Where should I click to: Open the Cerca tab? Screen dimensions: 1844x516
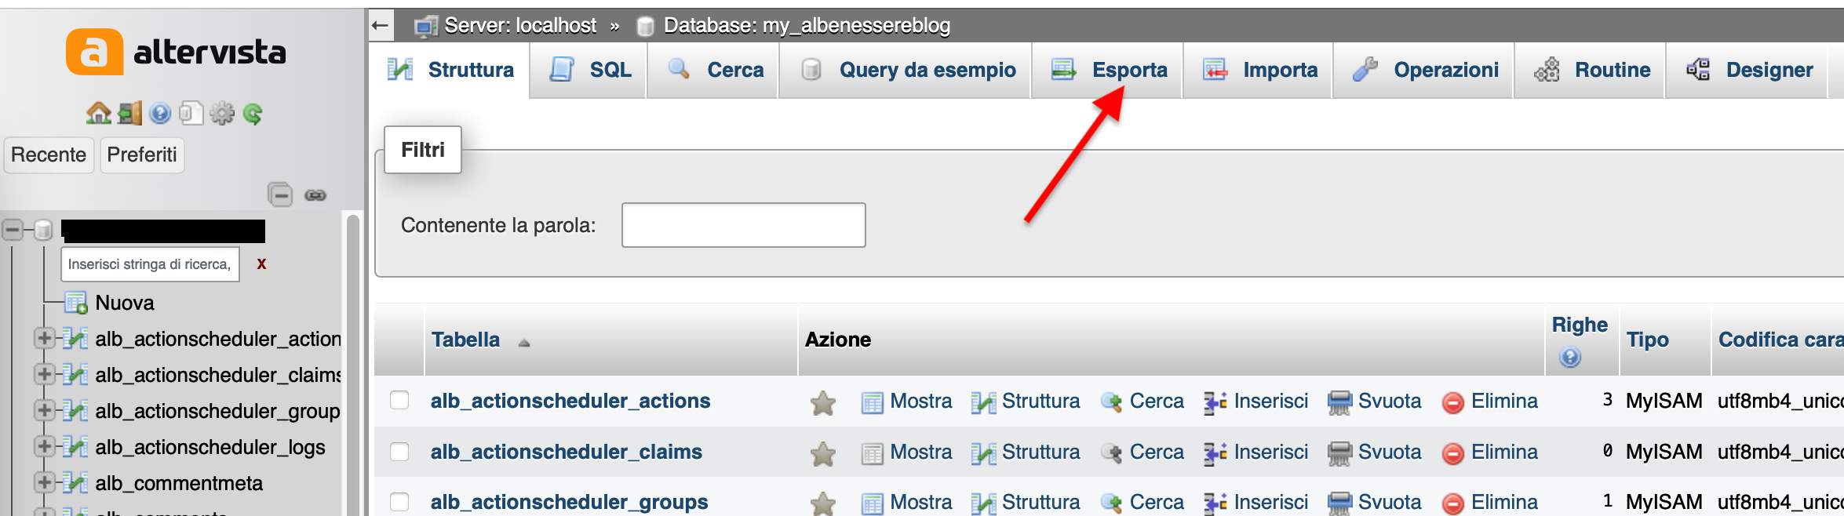point(713,70)
